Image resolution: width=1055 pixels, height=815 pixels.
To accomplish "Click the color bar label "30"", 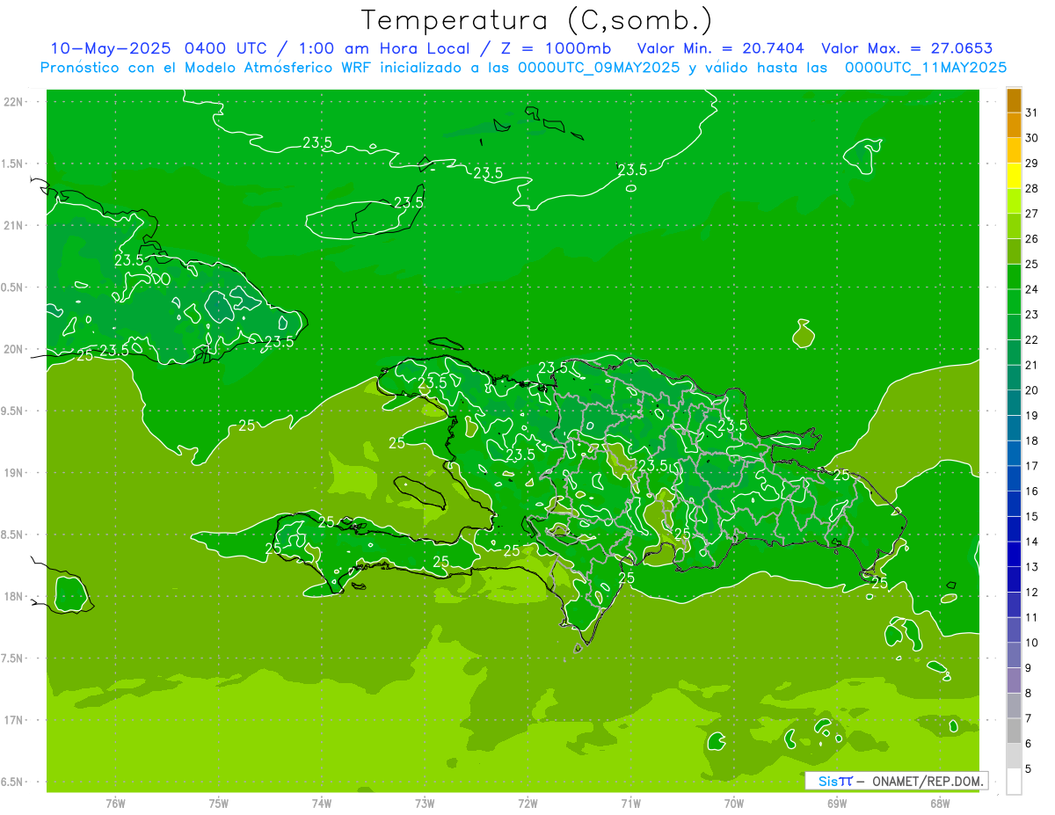I will point(1032,138).
